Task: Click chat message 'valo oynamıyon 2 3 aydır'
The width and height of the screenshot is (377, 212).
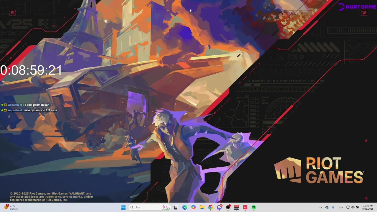Action: point(41,110)
